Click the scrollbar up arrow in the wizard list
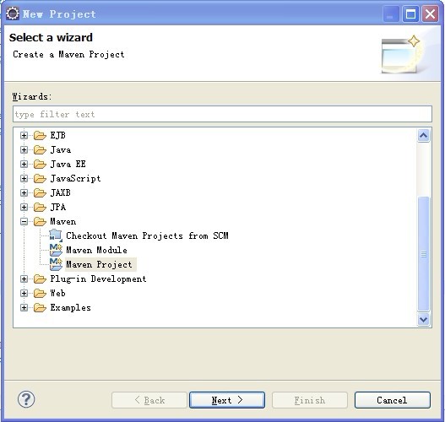The height and width of the screenshot is (422, 445). point(423,136)
